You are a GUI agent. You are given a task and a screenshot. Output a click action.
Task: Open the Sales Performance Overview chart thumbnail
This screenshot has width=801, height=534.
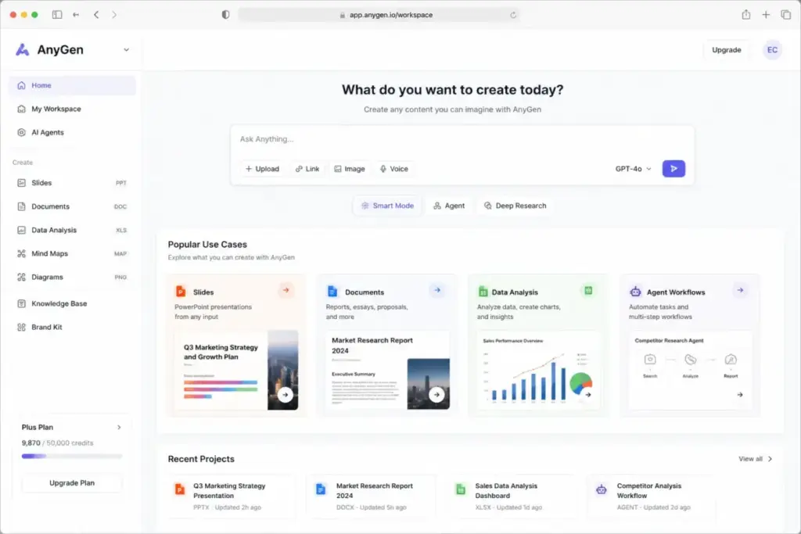click(538, 370)
